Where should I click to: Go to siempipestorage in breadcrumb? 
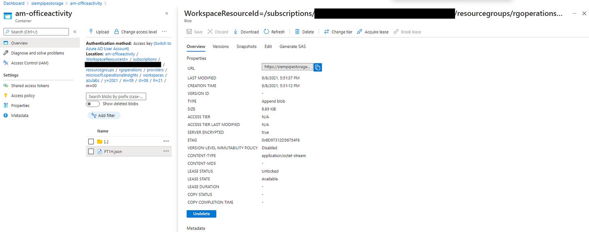click(x=47, y=3)
